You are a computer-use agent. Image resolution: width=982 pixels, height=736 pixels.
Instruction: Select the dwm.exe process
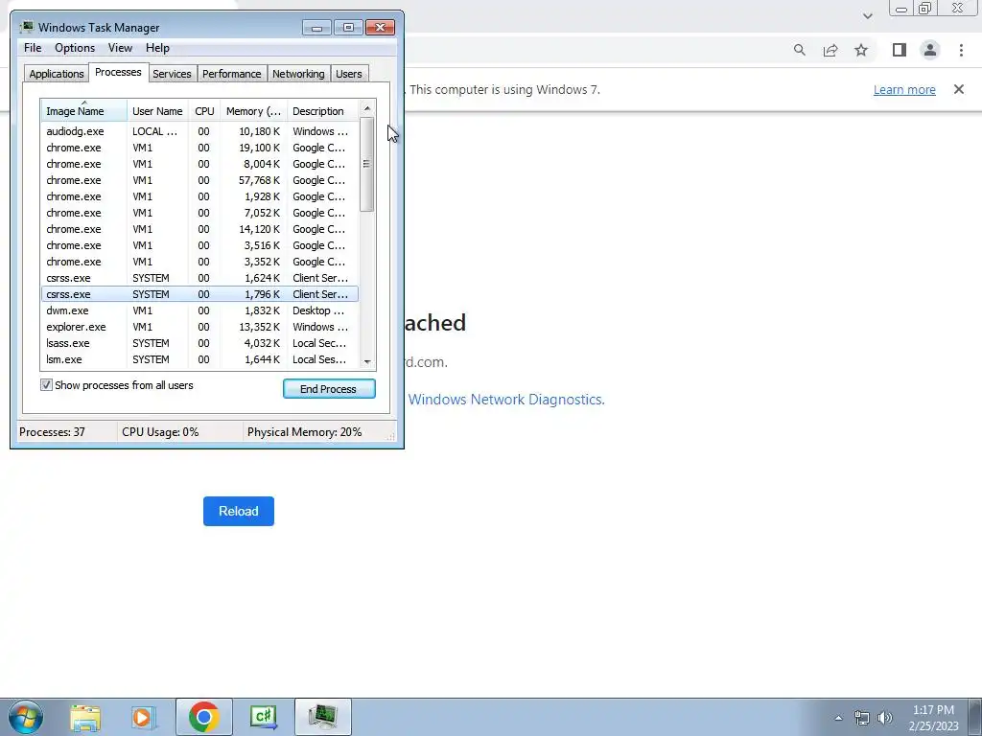199,310
